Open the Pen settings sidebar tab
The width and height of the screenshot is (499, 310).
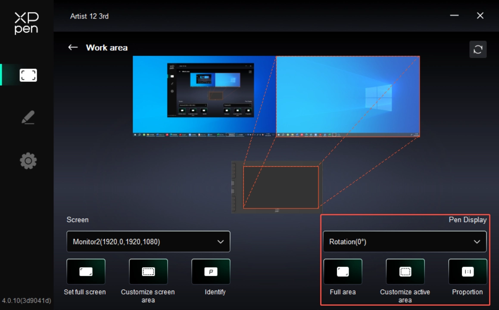pyautogui.click(x=28, y=118)
